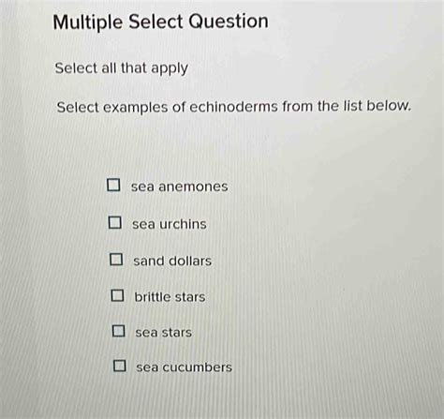Enable the sand dollars checkbox
444x419 pixels.
click(116, 259)
